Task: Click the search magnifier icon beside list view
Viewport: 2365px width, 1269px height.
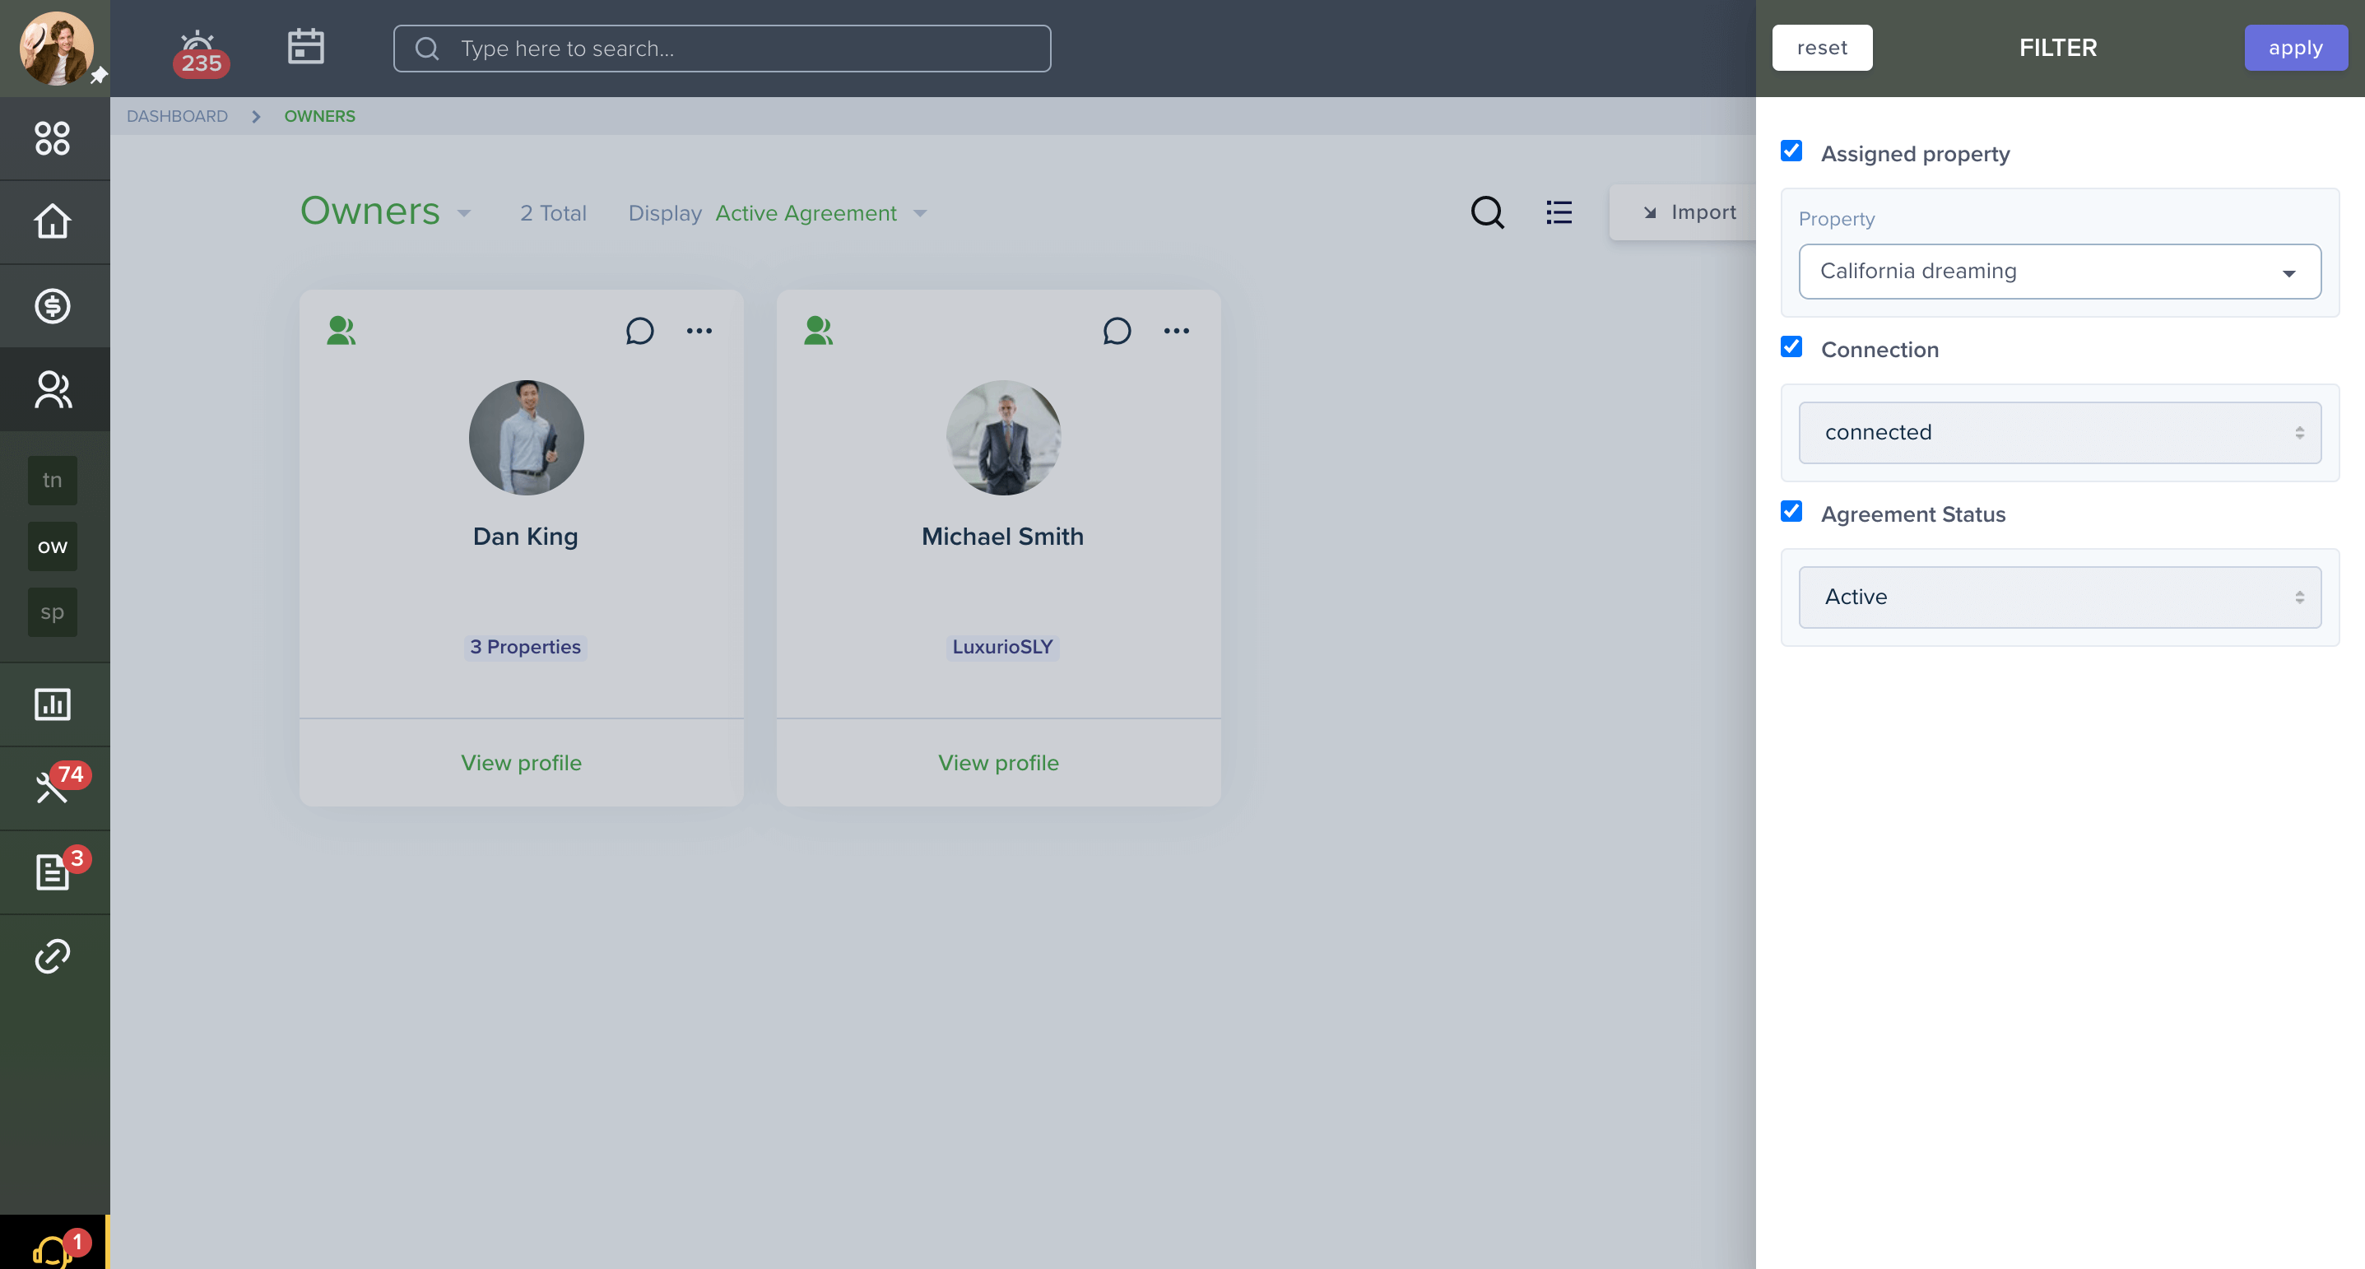Action: (x=1487, y=212)
